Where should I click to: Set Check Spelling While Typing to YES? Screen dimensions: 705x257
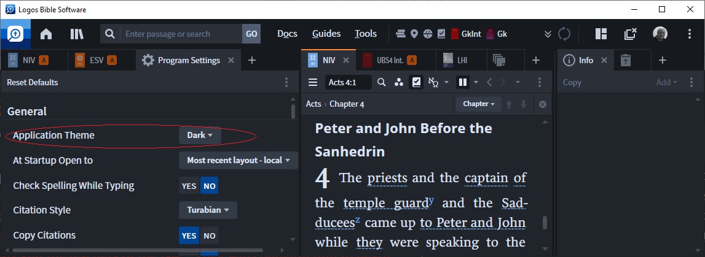[189, 185]
